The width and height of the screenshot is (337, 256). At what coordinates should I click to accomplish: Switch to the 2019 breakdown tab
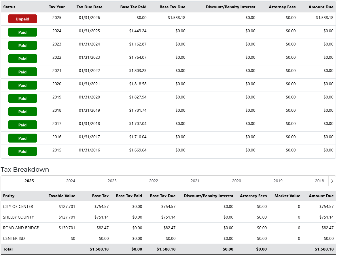(278, 181)
